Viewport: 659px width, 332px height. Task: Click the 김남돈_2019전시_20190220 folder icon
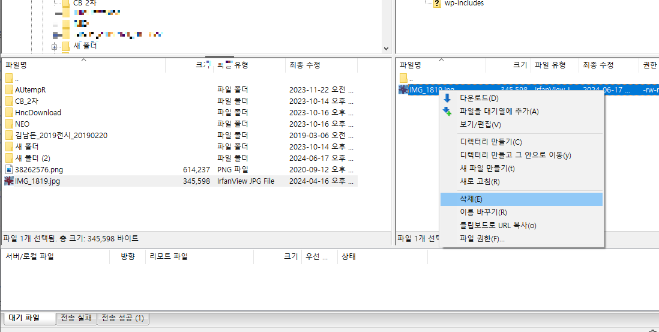coord(10,135)
